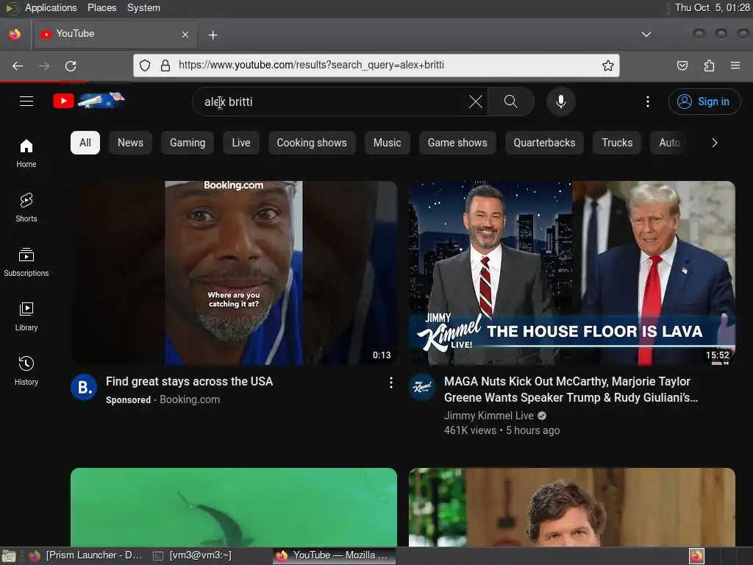The image size is (753, 565).
Task: Reload the page in Firefox
Action: tap(71, 65)
